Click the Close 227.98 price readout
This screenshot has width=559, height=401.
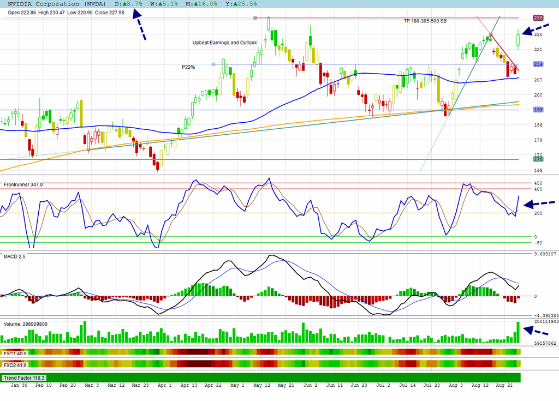pos(109,13)
